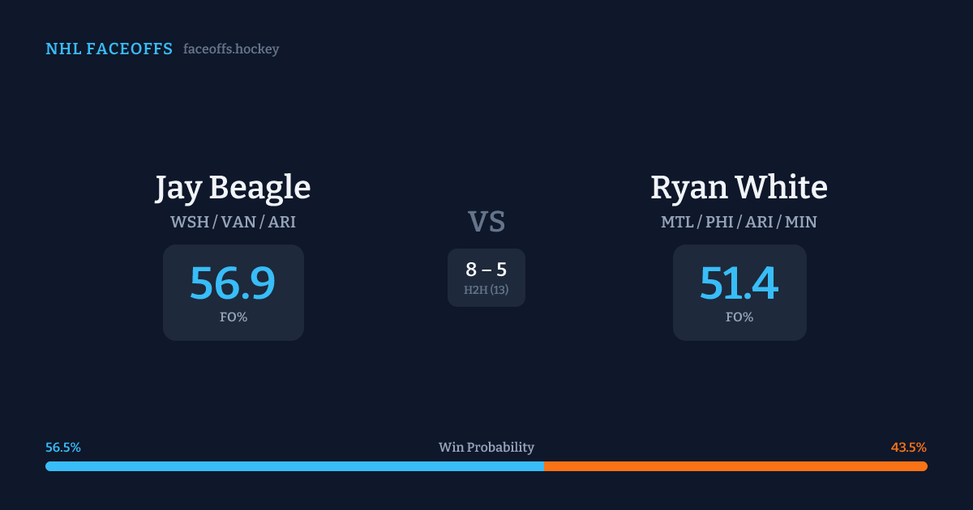Click the blue segment of probability bar

click(x=294, y=466)
